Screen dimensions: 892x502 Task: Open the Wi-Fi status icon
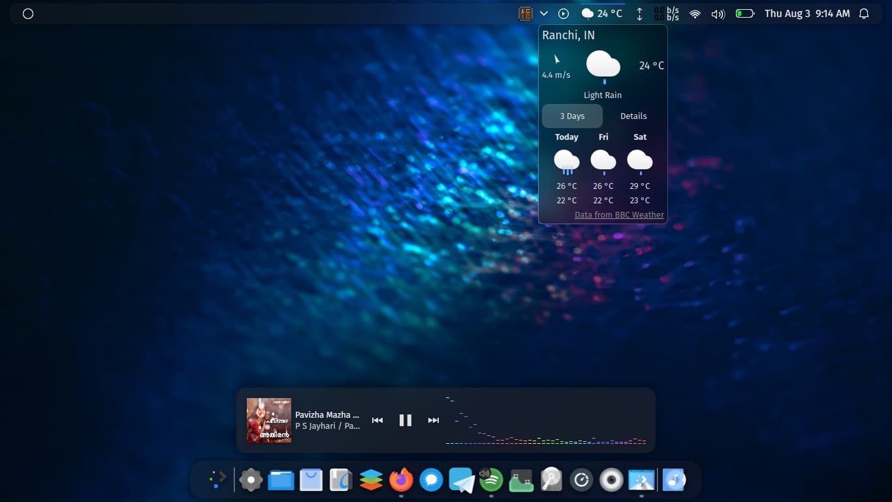(x=694, y=13)
